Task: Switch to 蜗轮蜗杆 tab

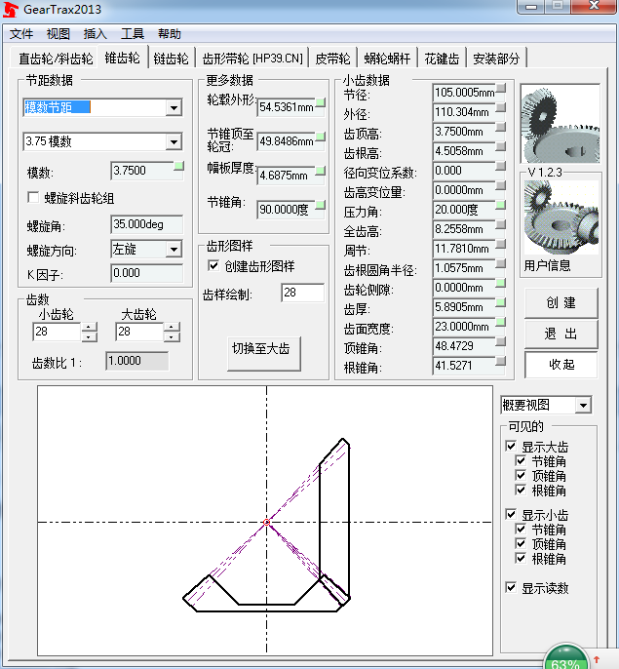Action: click(387, 59)
